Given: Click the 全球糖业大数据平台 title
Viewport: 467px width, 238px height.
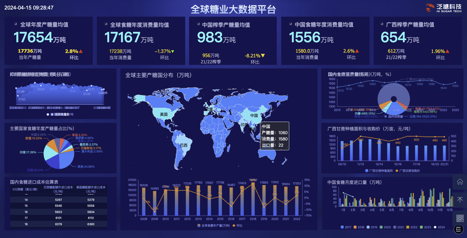Looking at the screenshot, I should point(233,10).
